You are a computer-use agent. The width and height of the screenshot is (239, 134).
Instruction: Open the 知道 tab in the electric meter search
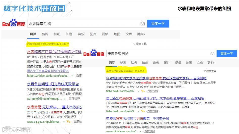coord(145,63)
